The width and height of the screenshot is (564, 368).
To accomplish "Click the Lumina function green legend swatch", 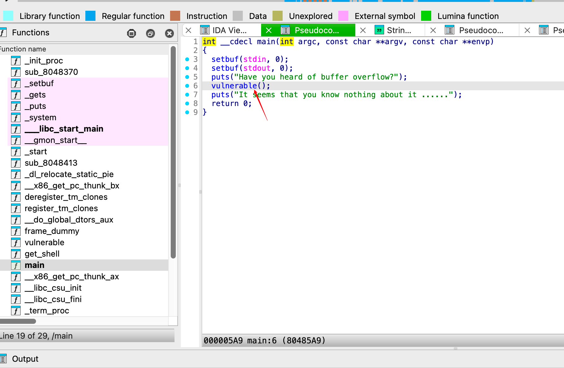I will (x=426, y=16).
